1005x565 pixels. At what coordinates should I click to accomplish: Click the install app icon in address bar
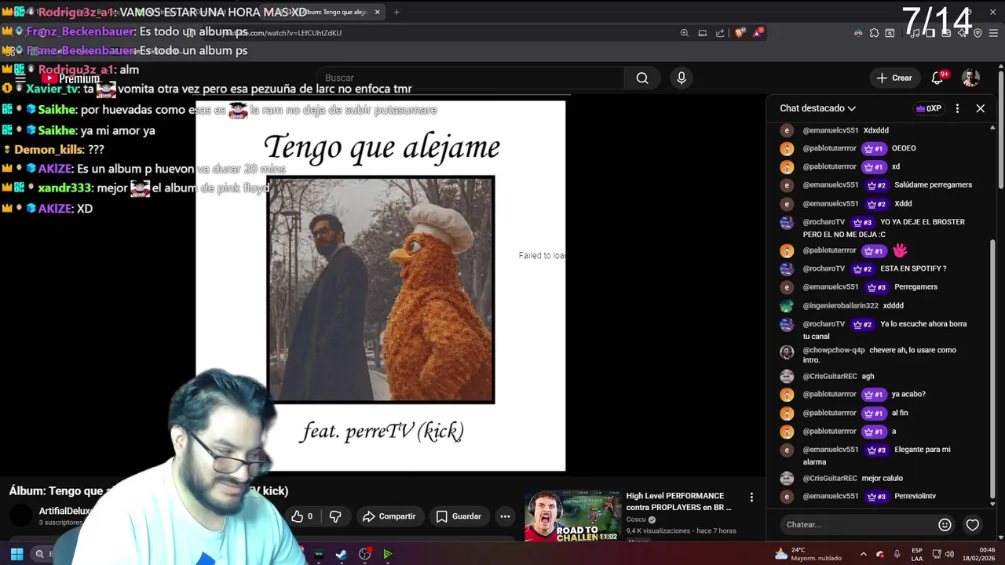703,33
